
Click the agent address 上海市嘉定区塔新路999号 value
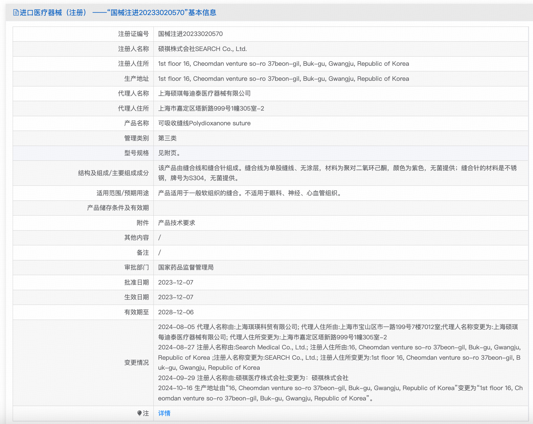tap(211, 109)
